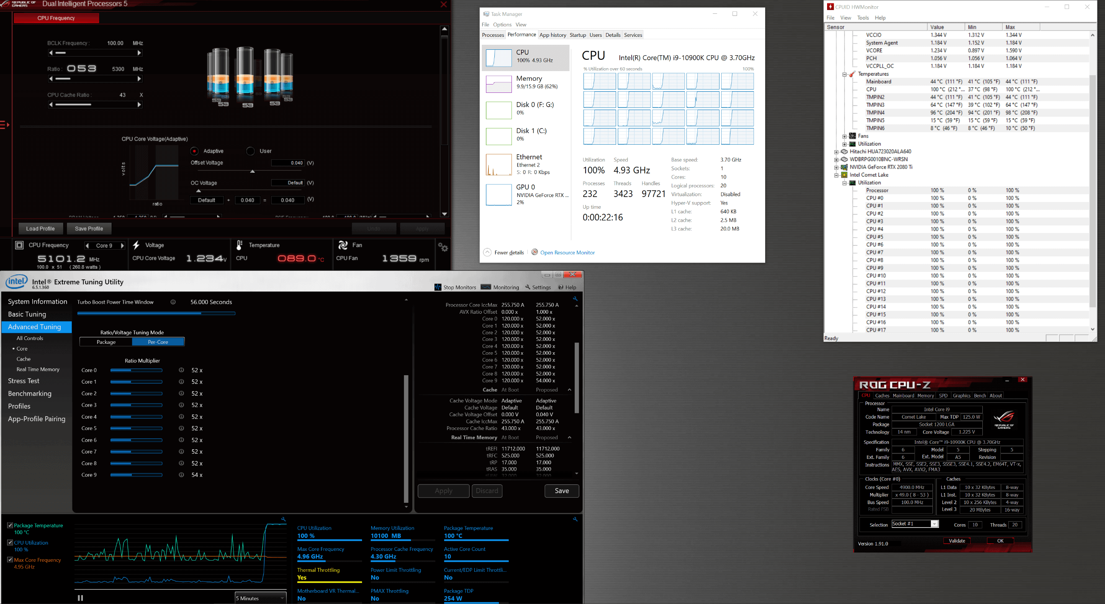This screenshot has height=604, width=1105.
Task: Uncheck the Package Temperature checkbox in XTU
Action: coord(10,525)
